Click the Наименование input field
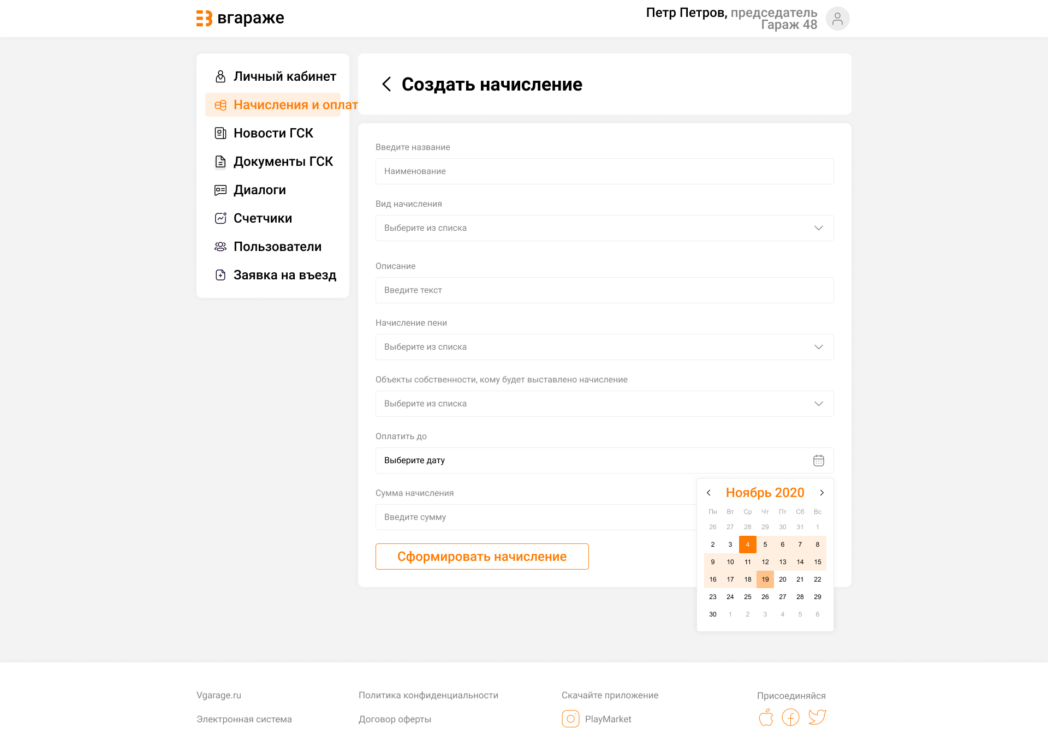 tap(604, 171)
